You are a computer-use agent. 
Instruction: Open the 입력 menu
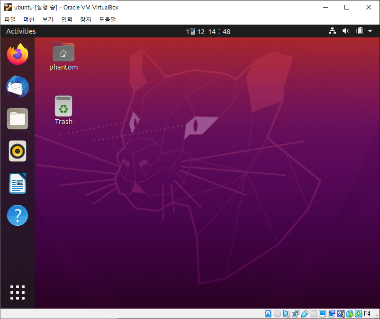click(67, 19)
